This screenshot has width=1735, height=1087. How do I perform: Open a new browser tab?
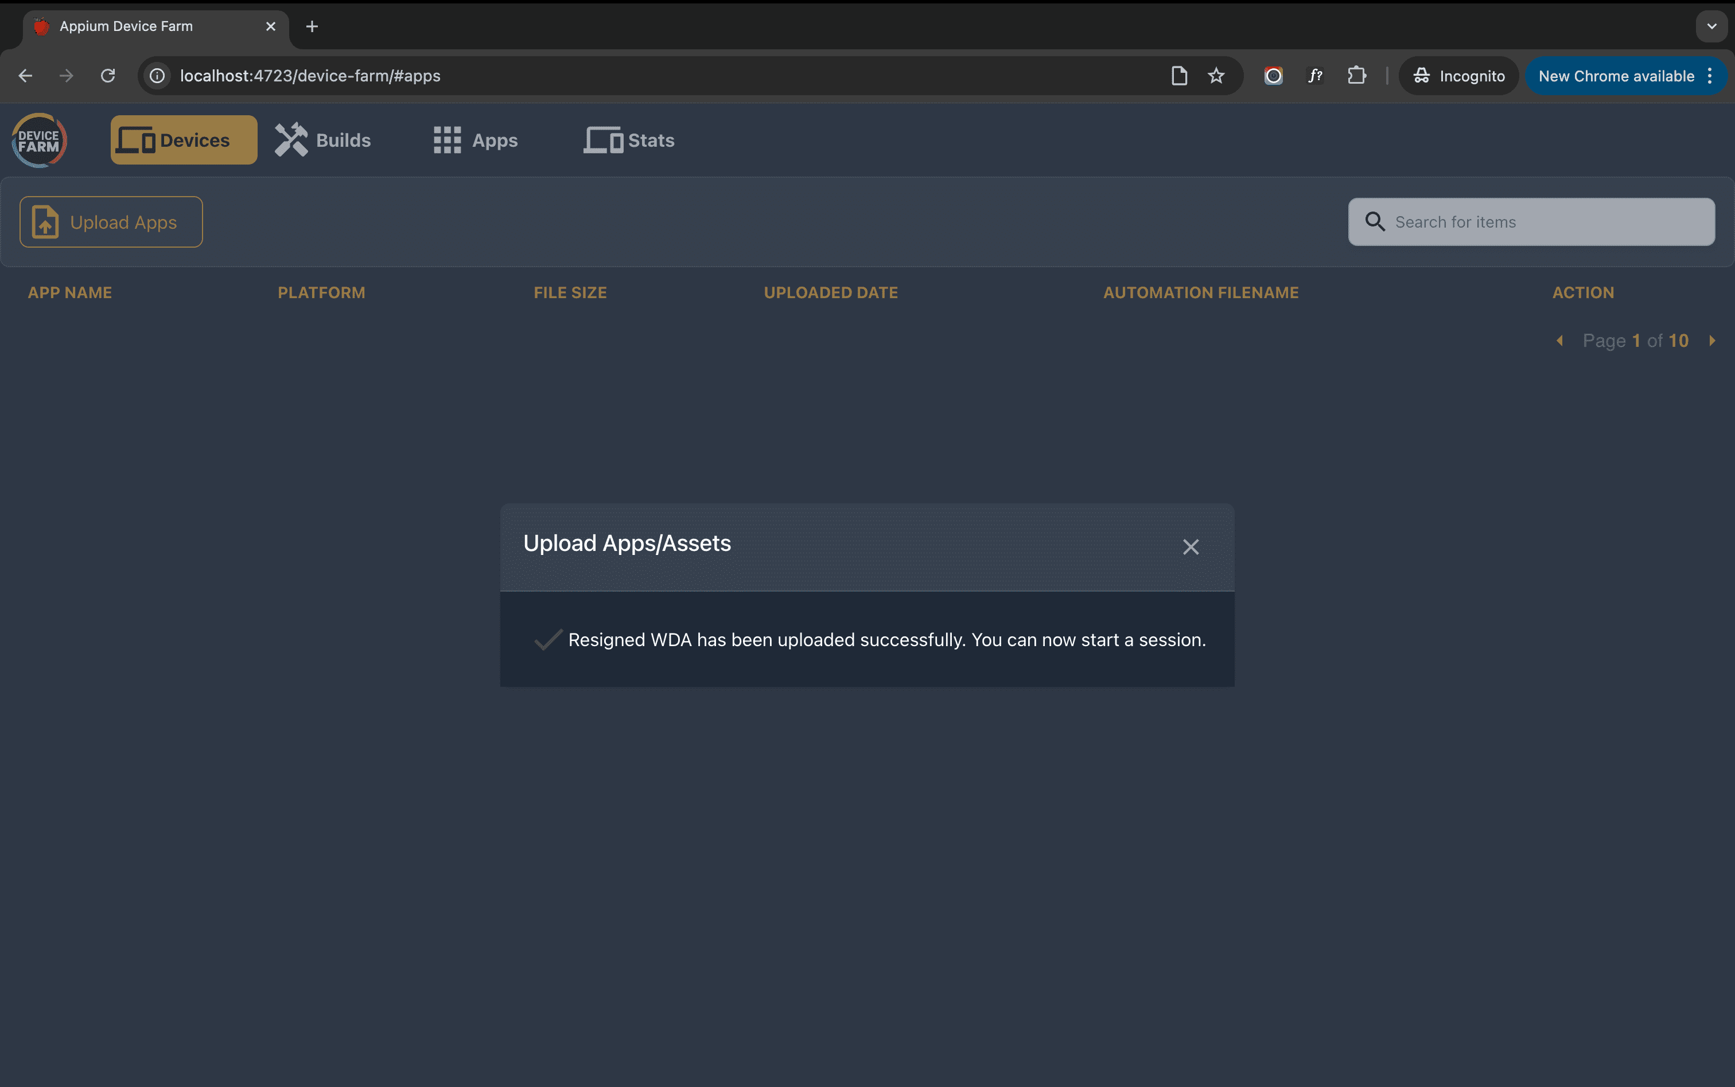click(312, 26)
